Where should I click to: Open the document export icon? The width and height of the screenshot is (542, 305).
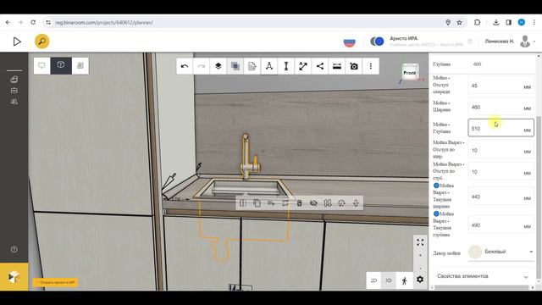[x=252, y=66]
